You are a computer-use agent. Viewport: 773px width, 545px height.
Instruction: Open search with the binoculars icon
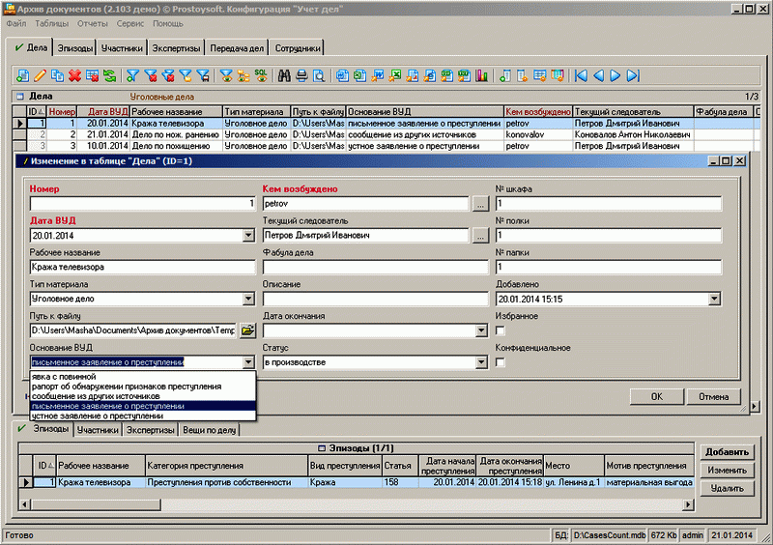(x=285, y=75)
